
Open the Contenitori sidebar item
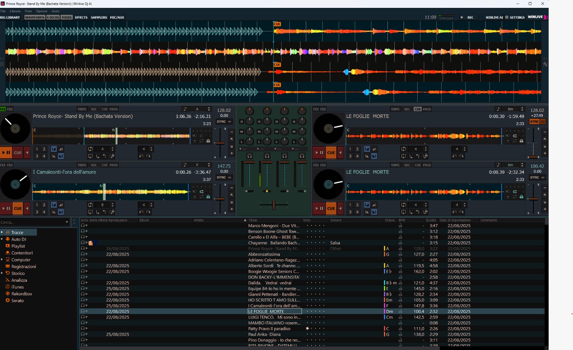(22, 253)
